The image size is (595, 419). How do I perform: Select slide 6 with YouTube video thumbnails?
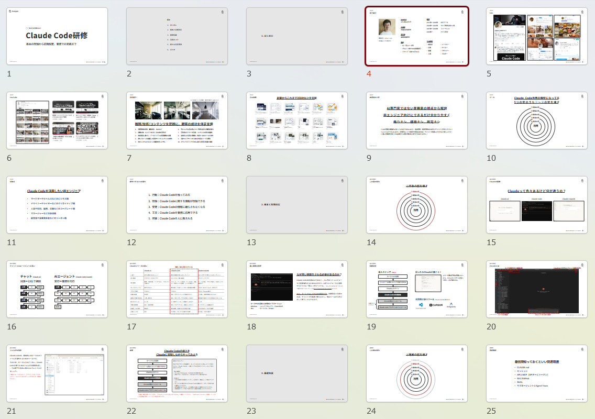click(57, 120)
